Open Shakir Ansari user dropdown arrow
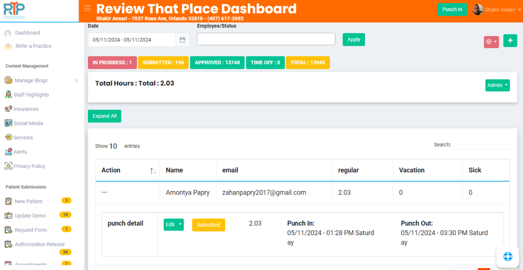The height and width of the screenshot is (270, 523). [x=519, y=10]
